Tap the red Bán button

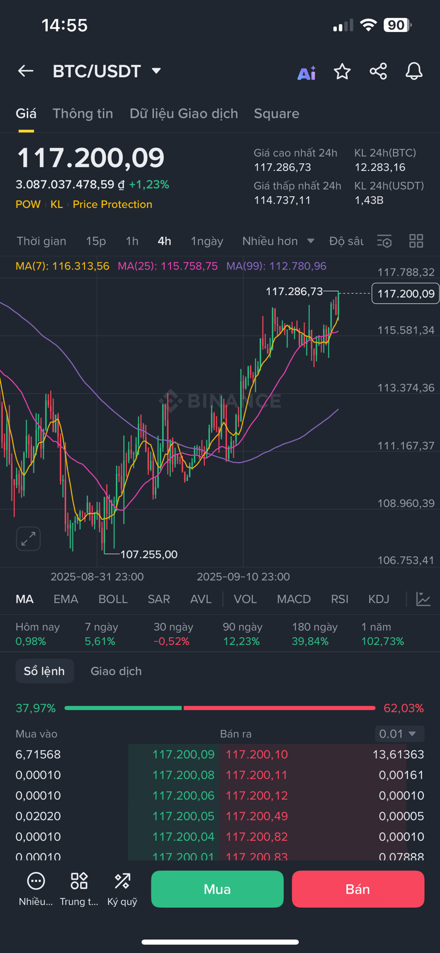358,889
